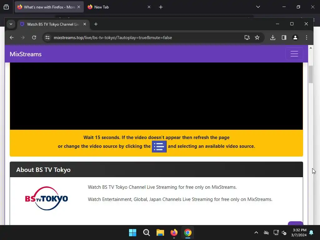Click the vertical page scrollbar thumb
320x240 pixels.
311,74
